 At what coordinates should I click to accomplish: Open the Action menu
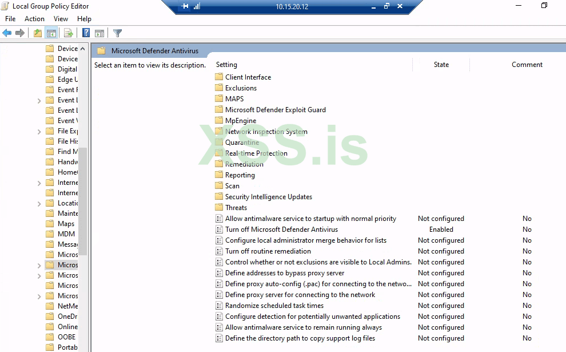34,19
